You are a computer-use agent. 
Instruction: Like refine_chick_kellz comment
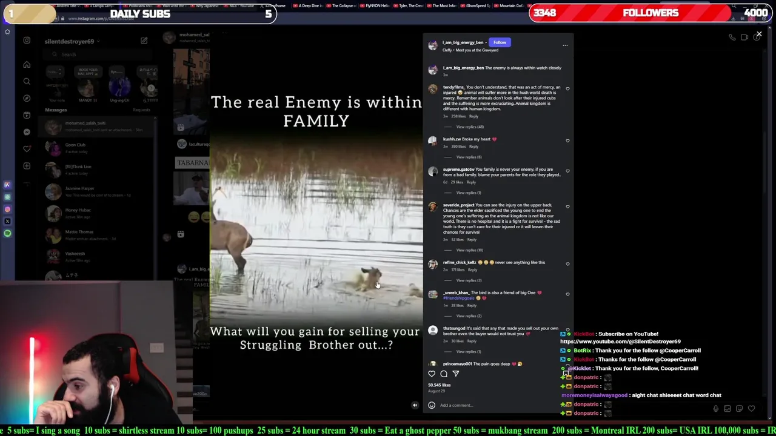coord(567,264)
